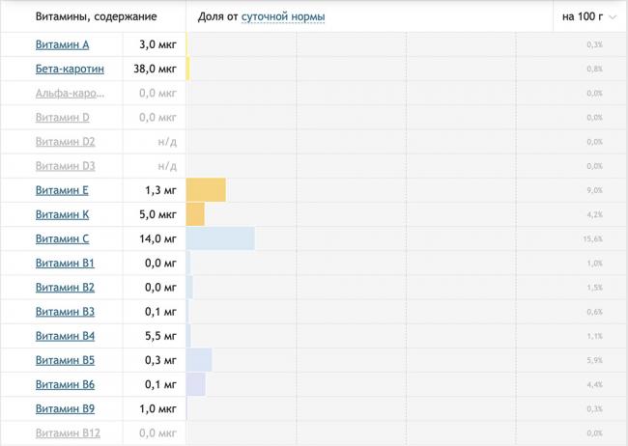Open the Бета-каротин link
This screenshot has width=628, height=446.
[x=70, y=70]
